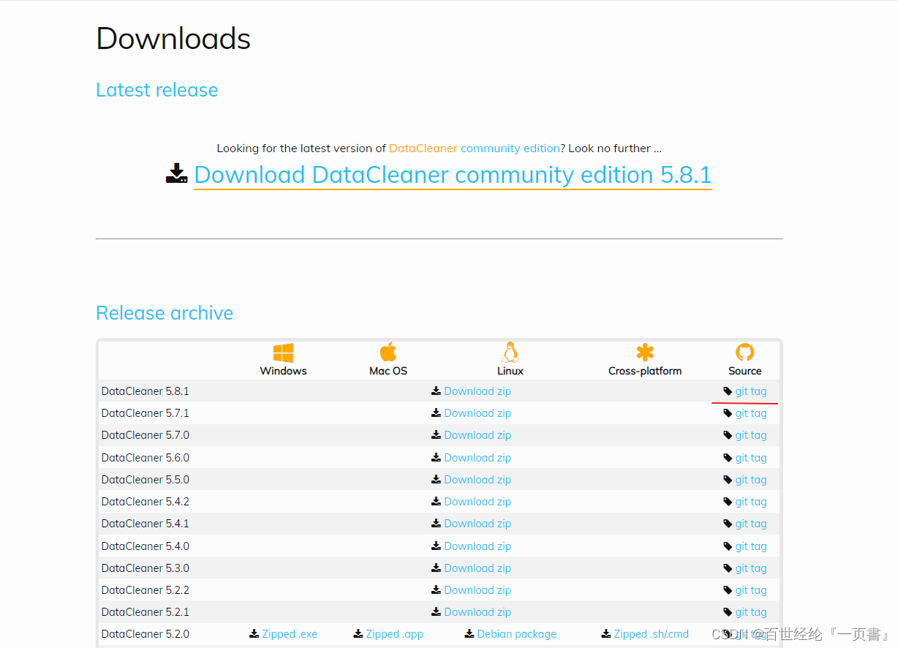
Task: Open git tag for DataCleaner 5.2.1
Action: click(x=751, y=612)
